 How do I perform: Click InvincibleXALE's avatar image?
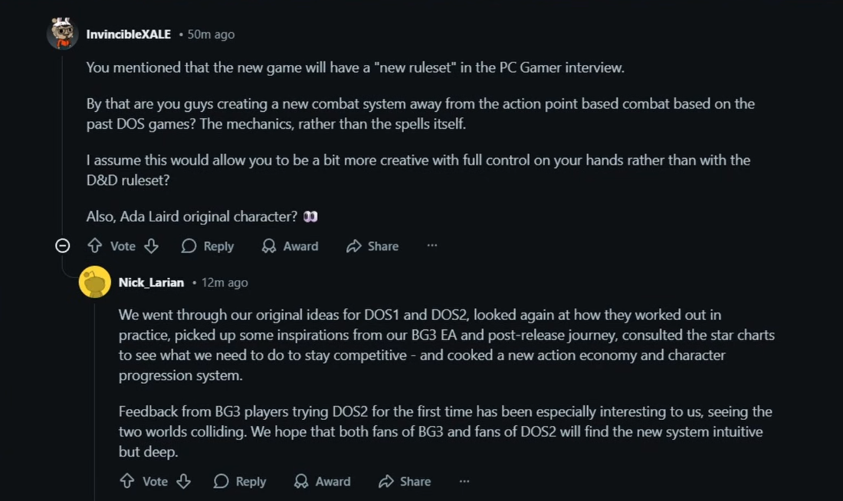[62, 34]
